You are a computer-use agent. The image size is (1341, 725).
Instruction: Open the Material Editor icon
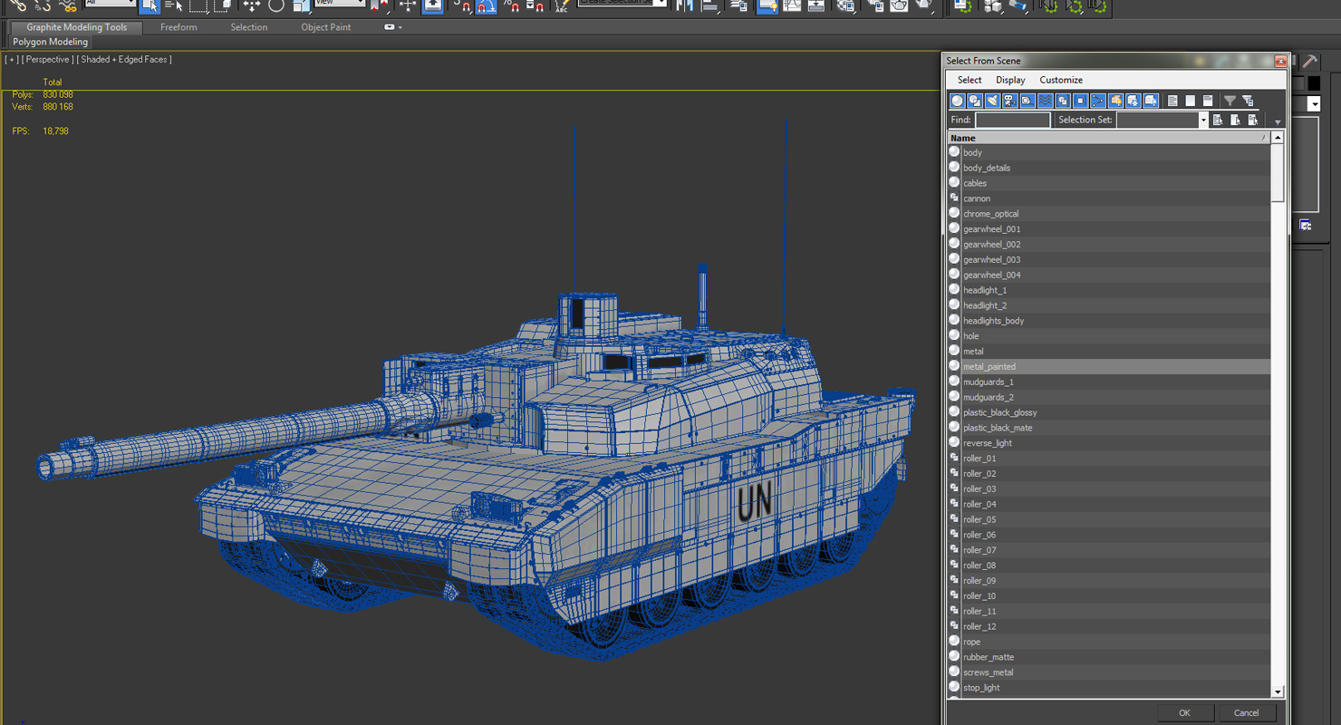pos(845,5)
